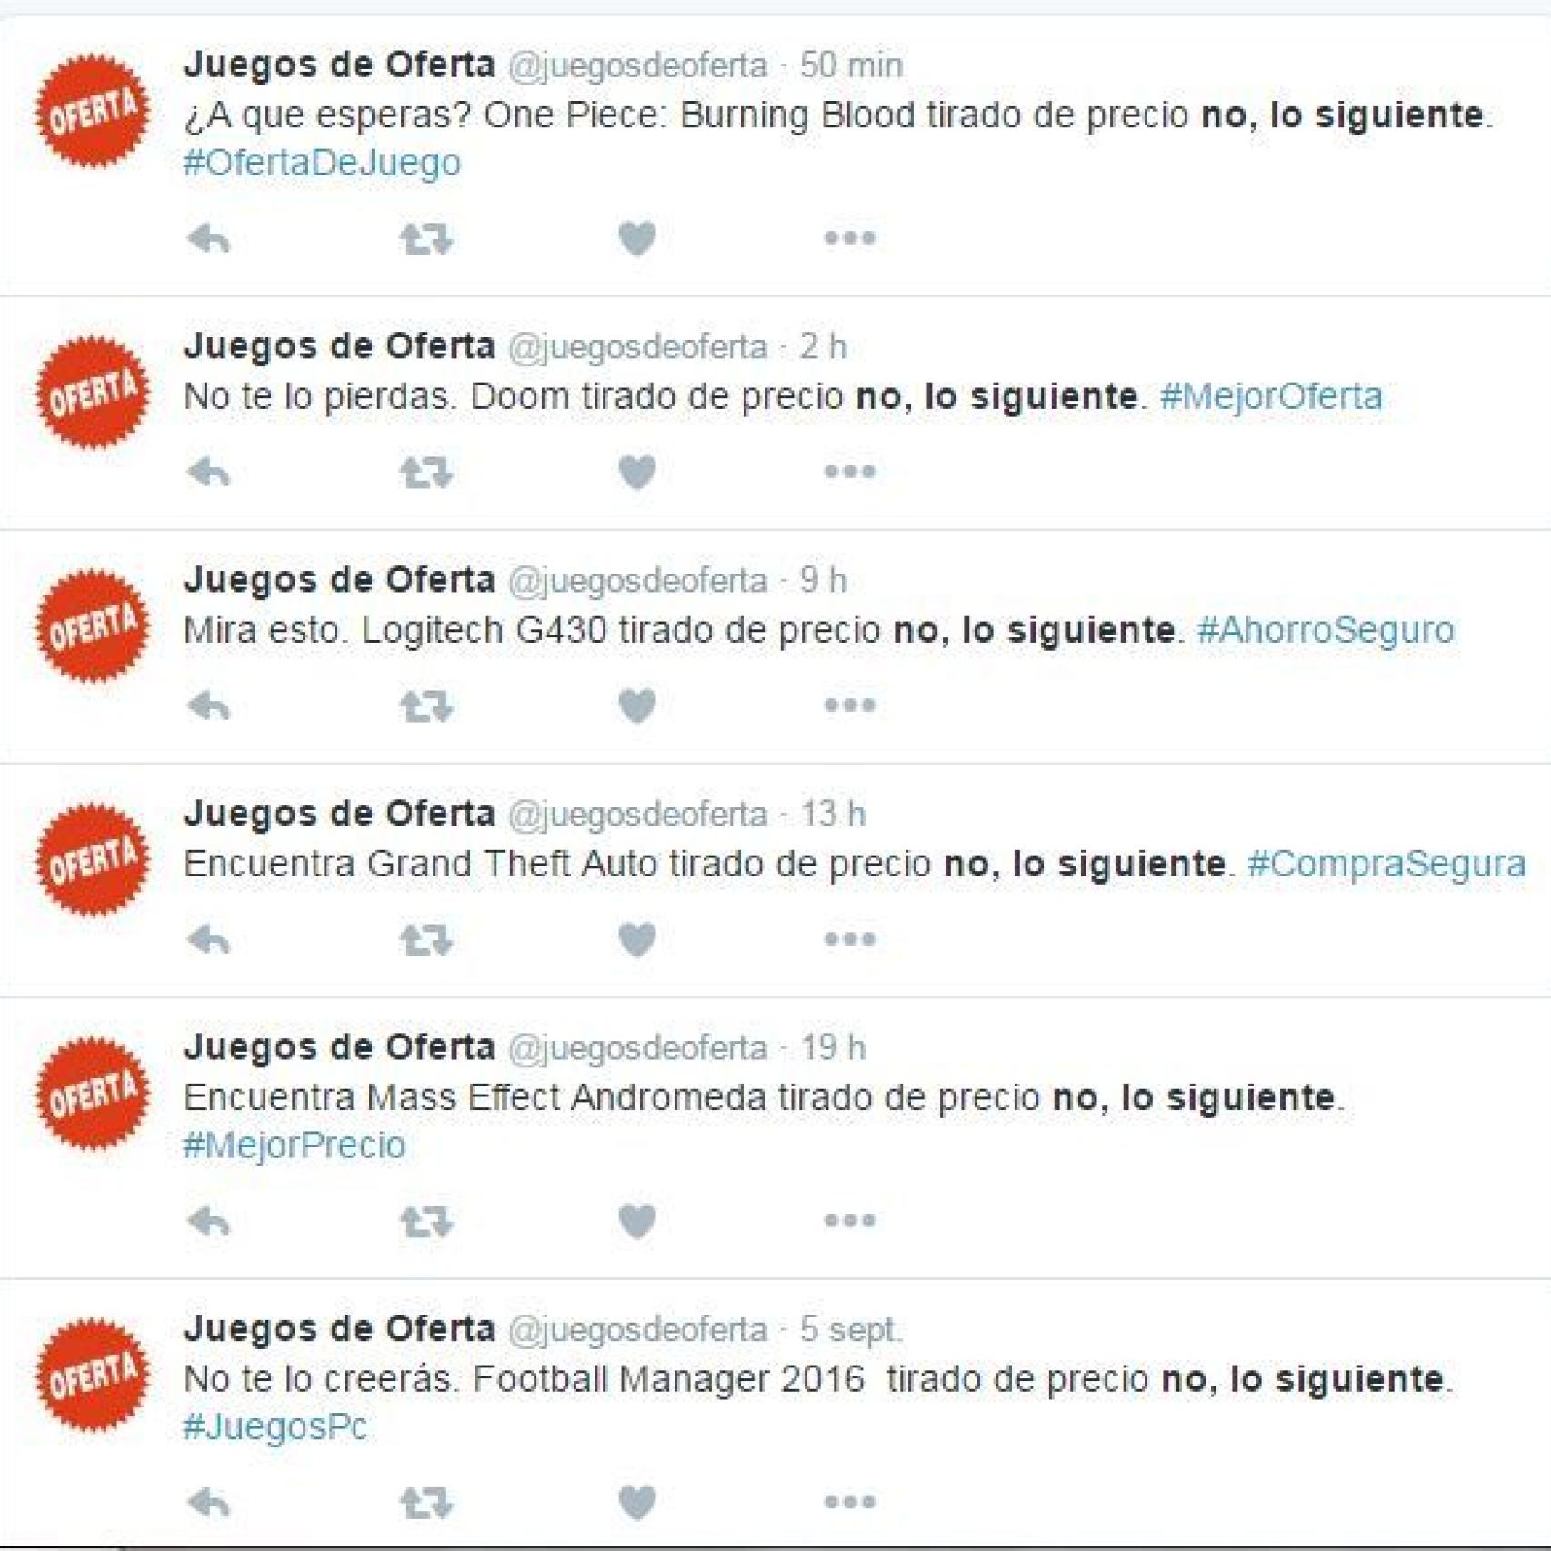Like the One Piece: Burning Blood tweet
The image size is (1551, 1551).
pos(637,239)
